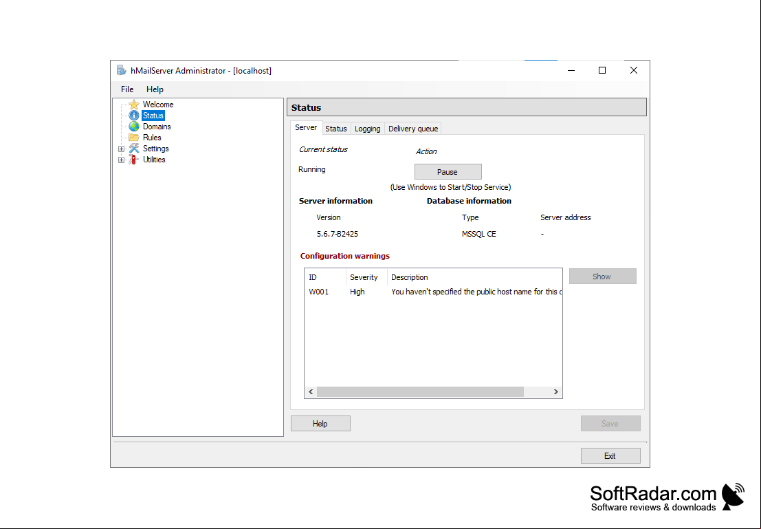Open the File menu
This screenshot has width=761, height=529.
[x=127, y=89]
